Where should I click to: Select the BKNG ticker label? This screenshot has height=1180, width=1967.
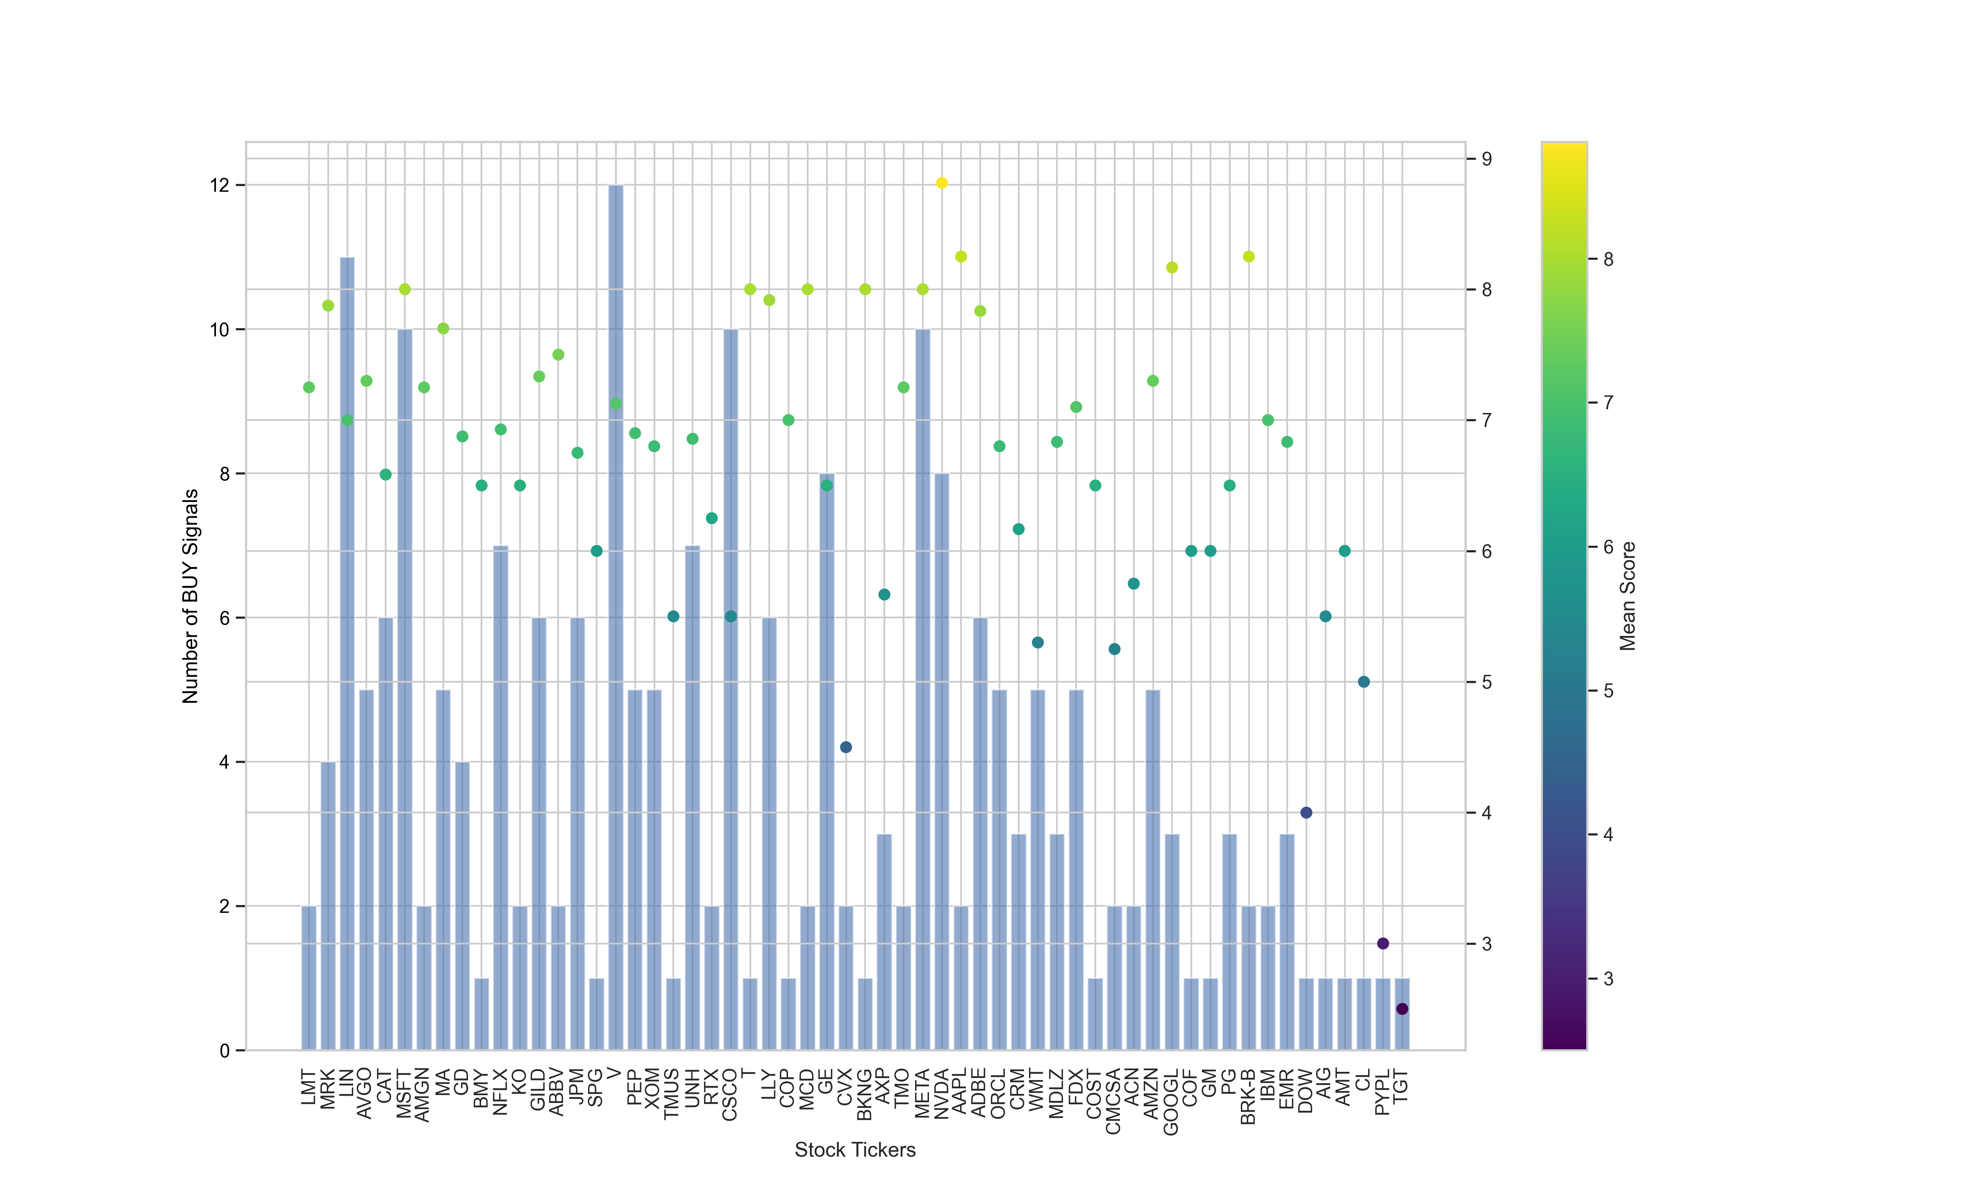tap(864, 1095)
